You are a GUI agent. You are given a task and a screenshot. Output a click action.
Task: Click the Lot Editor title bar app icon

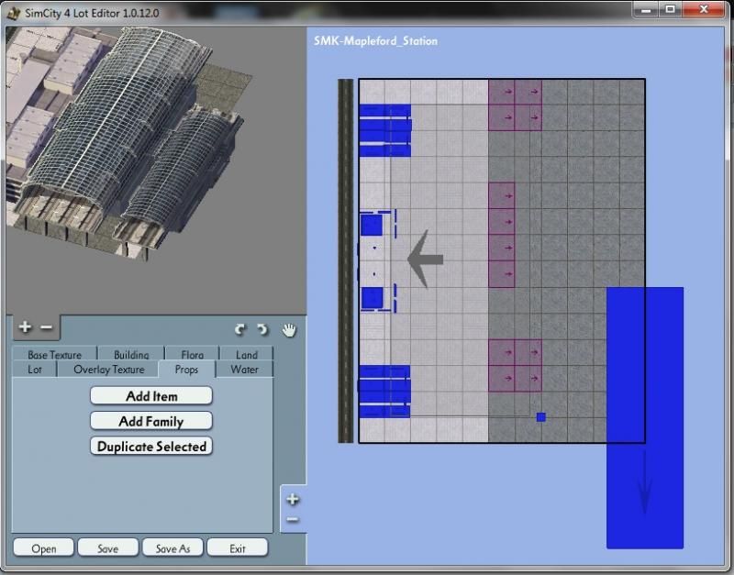click(14, 13)
